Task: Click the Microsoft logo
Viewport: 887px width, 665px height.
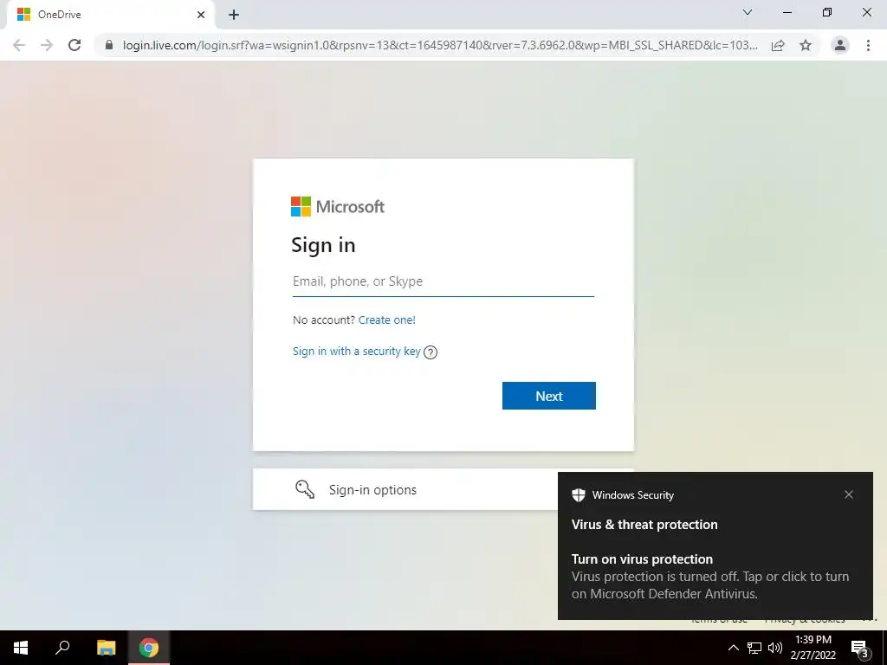Action: pos(338,206)
